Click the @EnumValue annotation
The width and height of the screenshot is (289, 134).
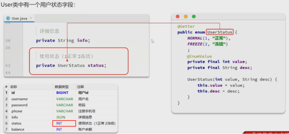pos(200,56)
